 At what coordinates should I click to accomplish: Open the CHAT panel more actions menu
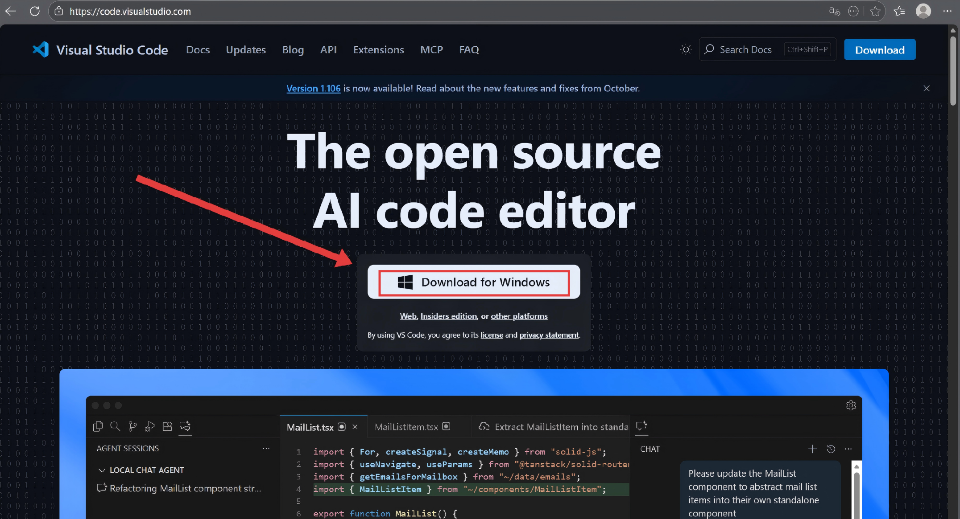tap(849, 449)
